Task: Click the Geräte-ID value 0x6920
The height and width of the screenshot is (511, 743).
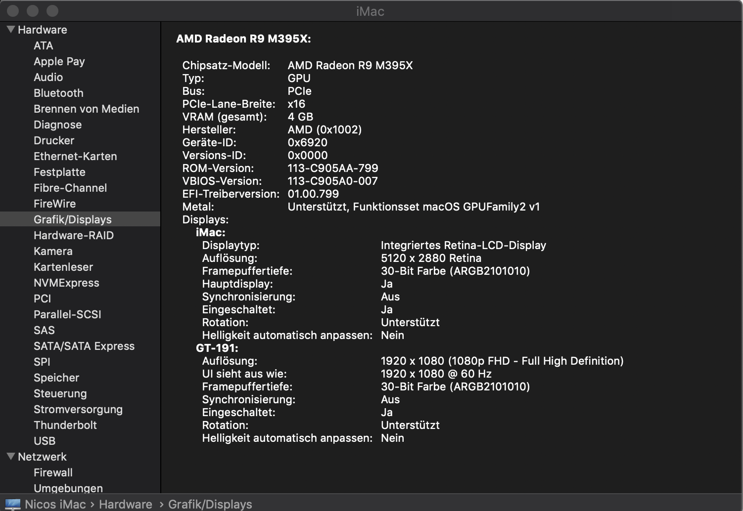Action: pyautogui.click(x=308, y=142)
